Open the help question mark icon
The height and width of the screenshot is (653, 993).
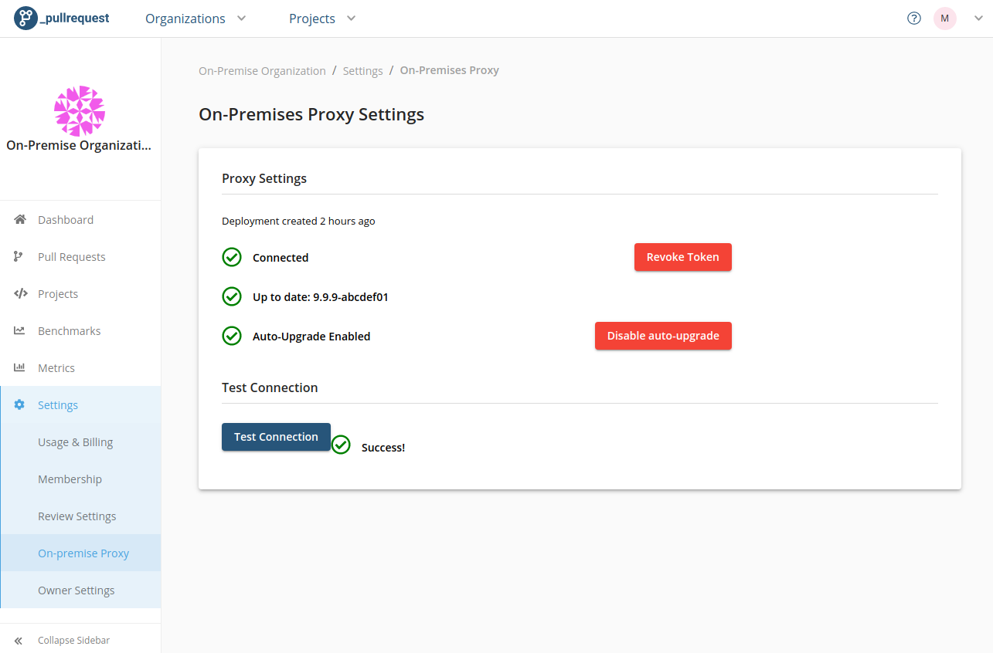[x=914, y=19]
